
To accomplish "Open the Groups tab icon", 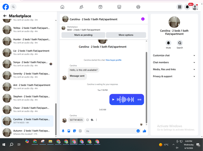I will click(138, 7).
